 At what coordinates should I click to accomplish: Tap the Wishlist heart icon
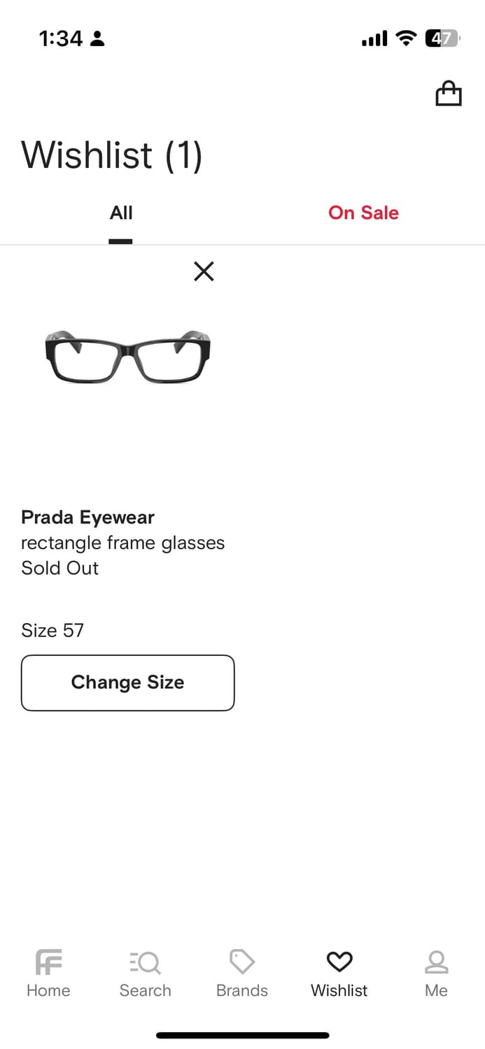[339, 962]
